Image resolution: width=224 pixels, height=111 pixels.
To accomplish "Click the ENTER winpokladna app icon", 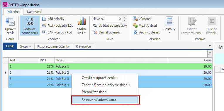I will [x=5, y=5].
